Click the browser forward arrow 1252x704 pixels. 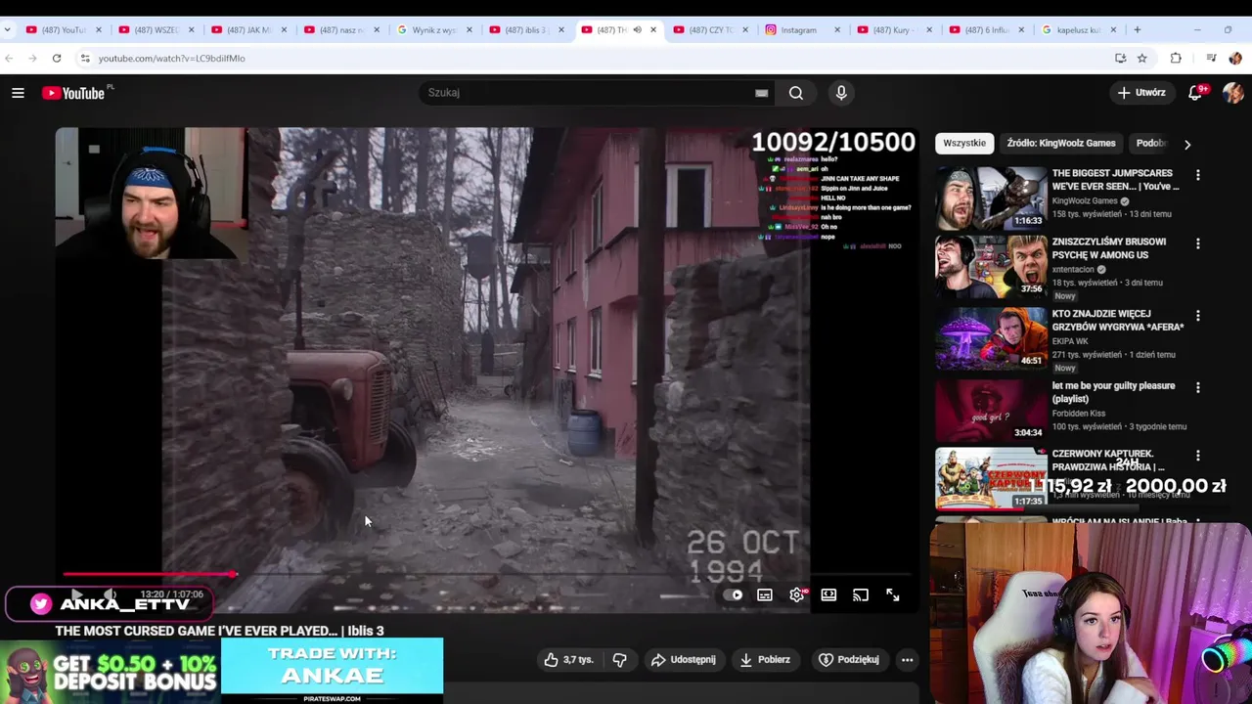(x=33, y=59)
